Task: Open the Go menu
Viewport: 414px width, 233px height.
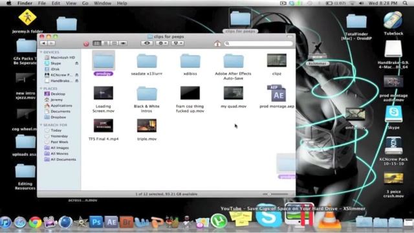Action: 85,3
